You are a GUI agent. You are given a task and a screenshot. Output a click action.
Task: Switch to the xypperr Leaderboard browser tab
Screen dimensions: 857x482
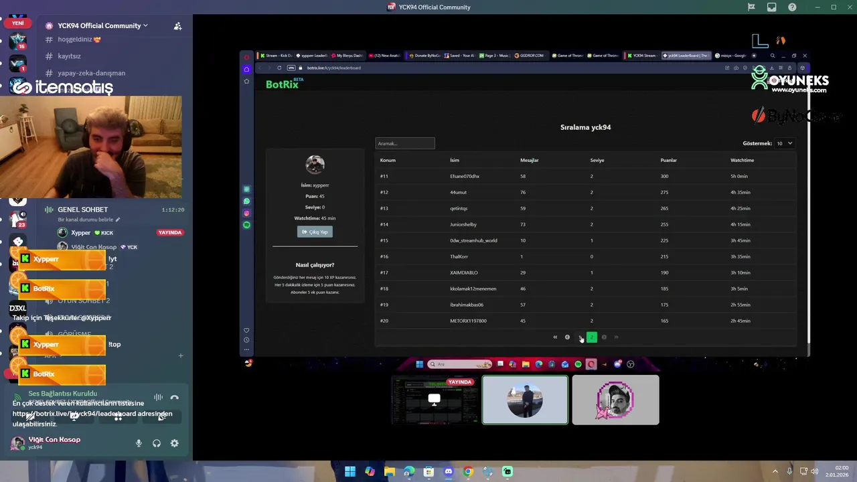(312, 56)
